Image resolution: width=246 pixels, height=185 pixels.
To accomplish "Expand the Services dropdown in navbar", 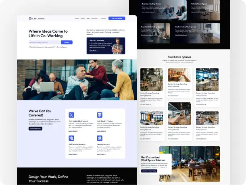I will 95,19.
